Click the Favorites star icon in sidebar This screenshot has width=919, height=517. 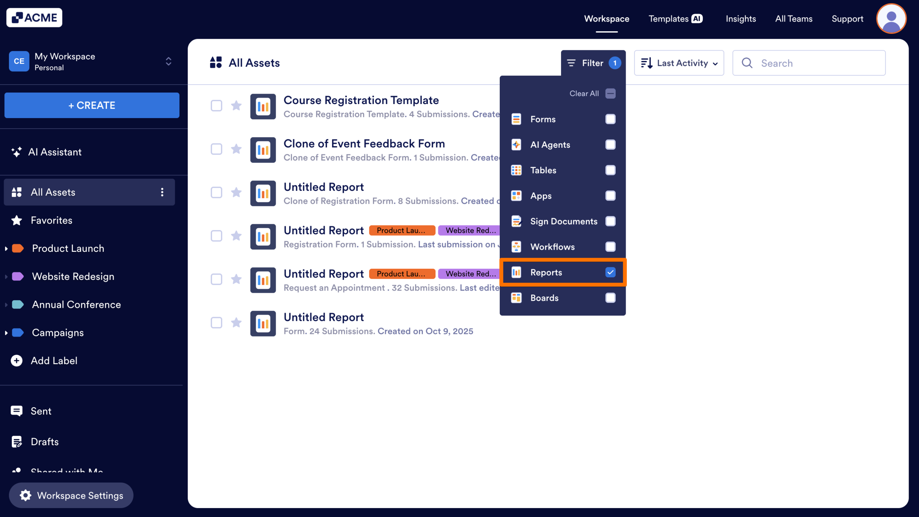pos(16,220)
